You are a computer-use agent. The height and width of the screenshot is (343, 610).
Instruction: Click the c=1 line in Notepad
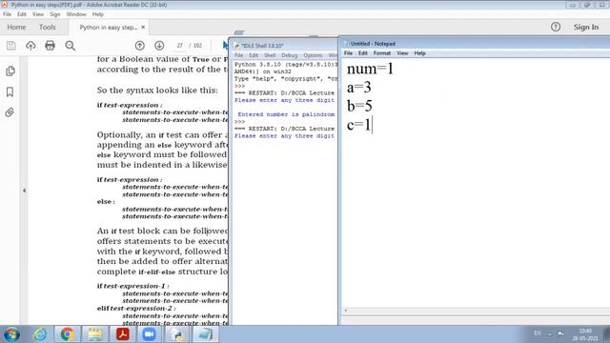click(358, 125)
